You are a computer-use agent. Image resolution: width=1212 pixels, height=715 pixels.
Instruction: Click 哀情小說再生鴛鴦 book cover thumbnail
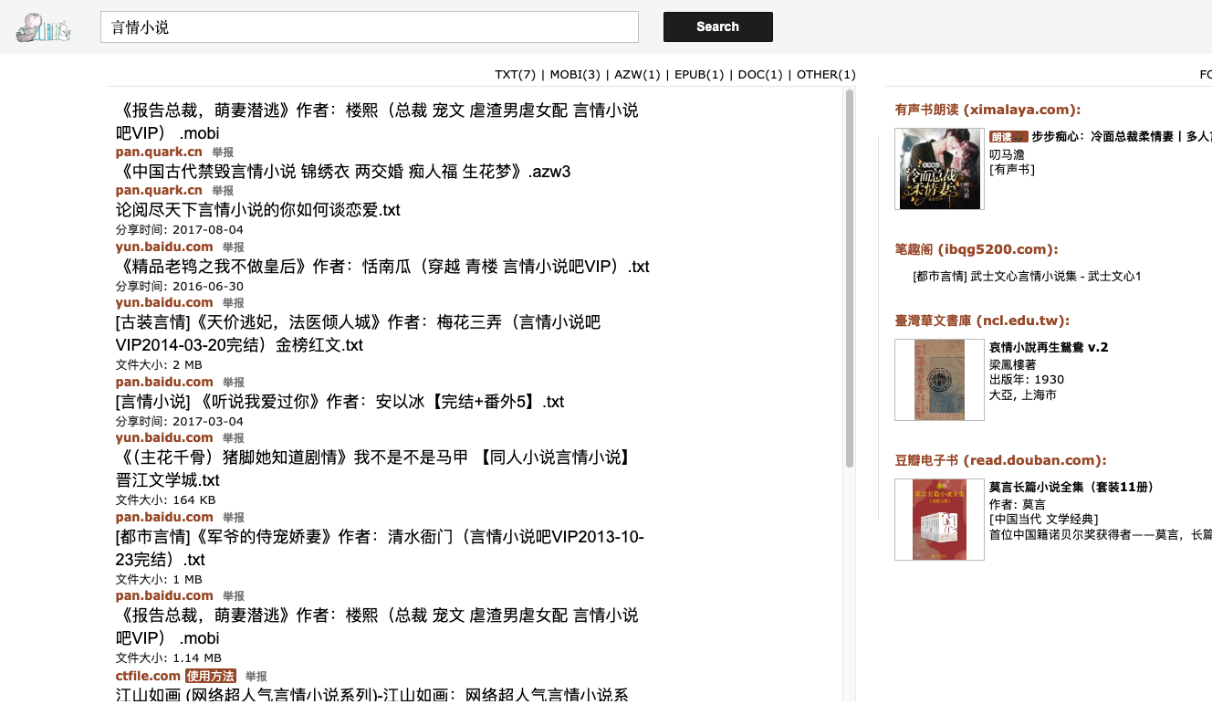[939, 380]
